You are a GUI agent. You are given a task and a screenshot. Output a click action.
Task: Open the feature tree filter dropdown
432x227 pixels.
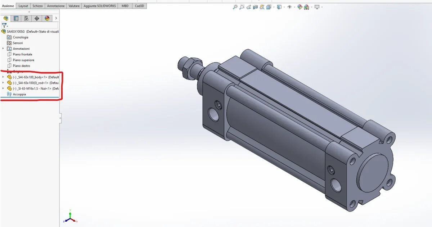coord(5,26)
